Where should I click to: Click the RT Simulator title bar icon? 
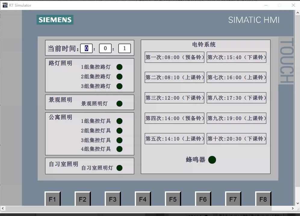[5, 5]
